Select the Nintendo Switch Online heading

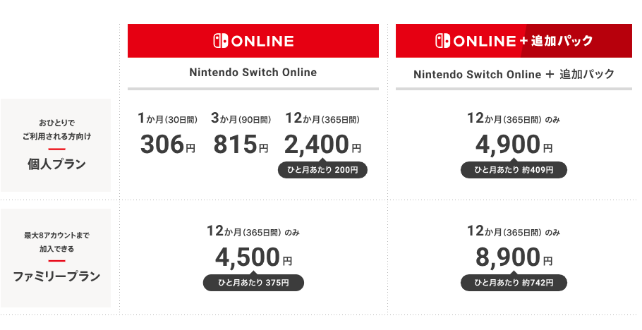pyautogui.click(x=253, y=72)
